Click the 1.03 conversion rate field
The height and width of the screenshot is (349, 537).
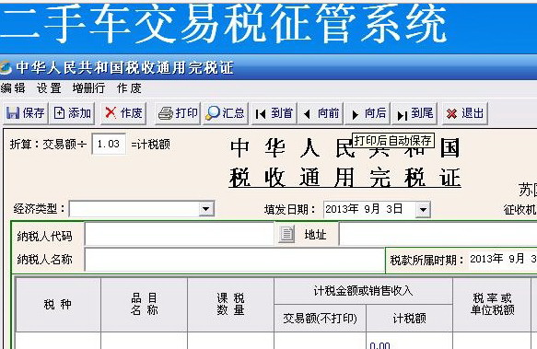[109, 144]
